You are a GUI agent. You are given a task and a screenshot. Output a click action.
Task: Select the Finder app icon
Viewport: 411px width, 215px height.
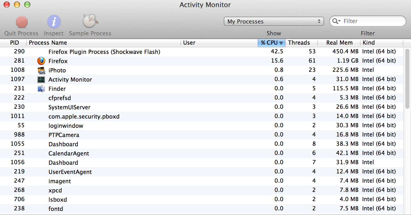coord(41,89)
